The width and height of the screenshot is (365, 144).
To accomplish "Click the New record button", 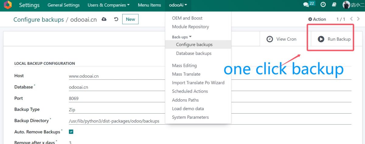I will point(130,19).
